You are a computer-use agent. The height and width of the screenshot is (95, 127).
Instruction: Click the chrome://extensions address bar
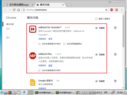(65, 10)
